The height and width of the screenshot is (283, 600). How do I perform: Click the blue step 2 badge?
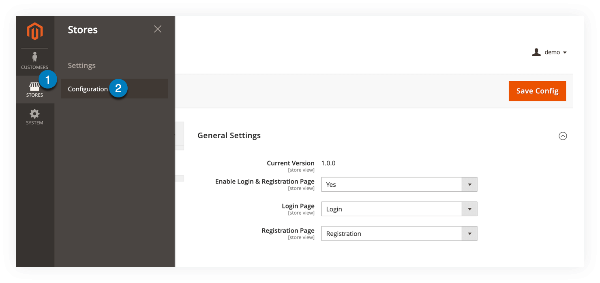pos(118,89)
